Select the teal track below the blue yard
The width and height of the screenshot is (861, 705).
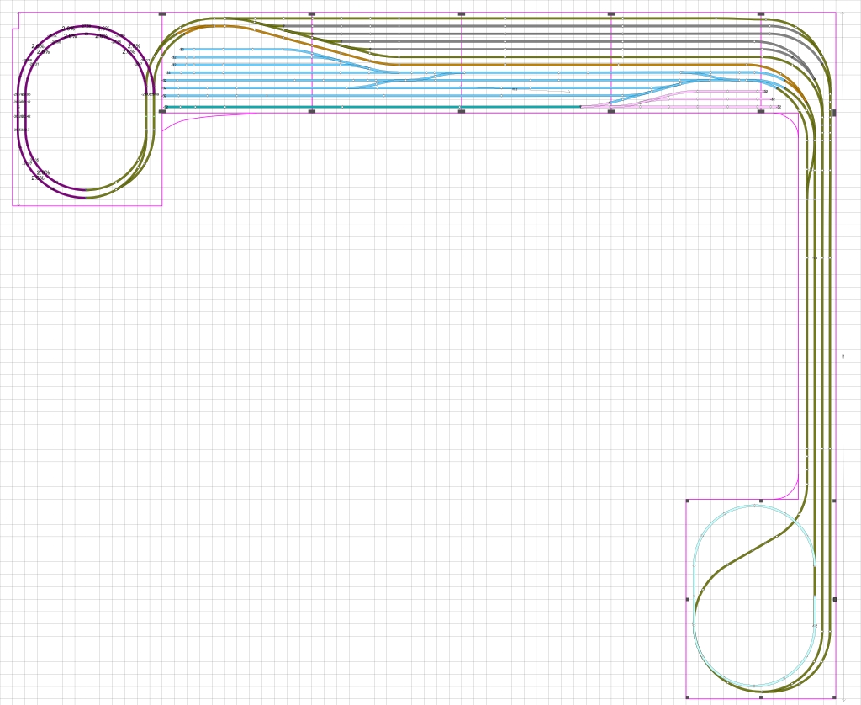pyautogui.click(x=373, y=107)
